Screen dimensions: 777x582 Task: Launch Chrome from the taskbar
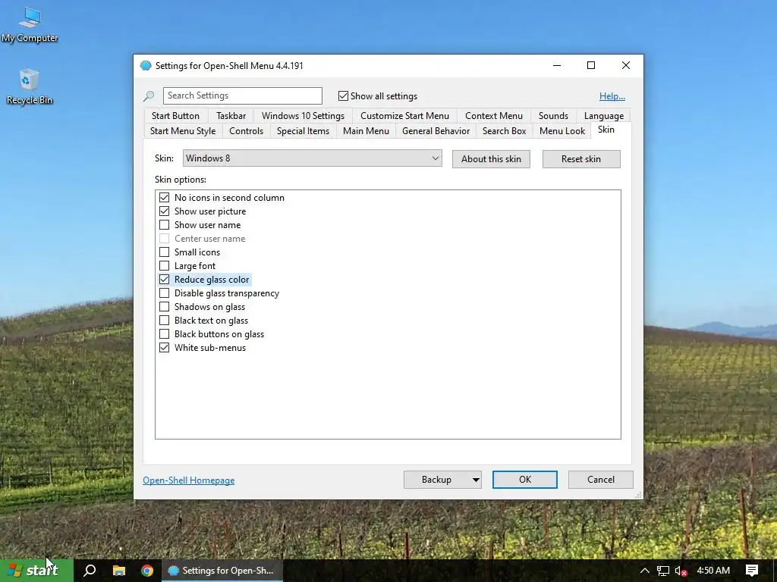(x=147, y=571)
